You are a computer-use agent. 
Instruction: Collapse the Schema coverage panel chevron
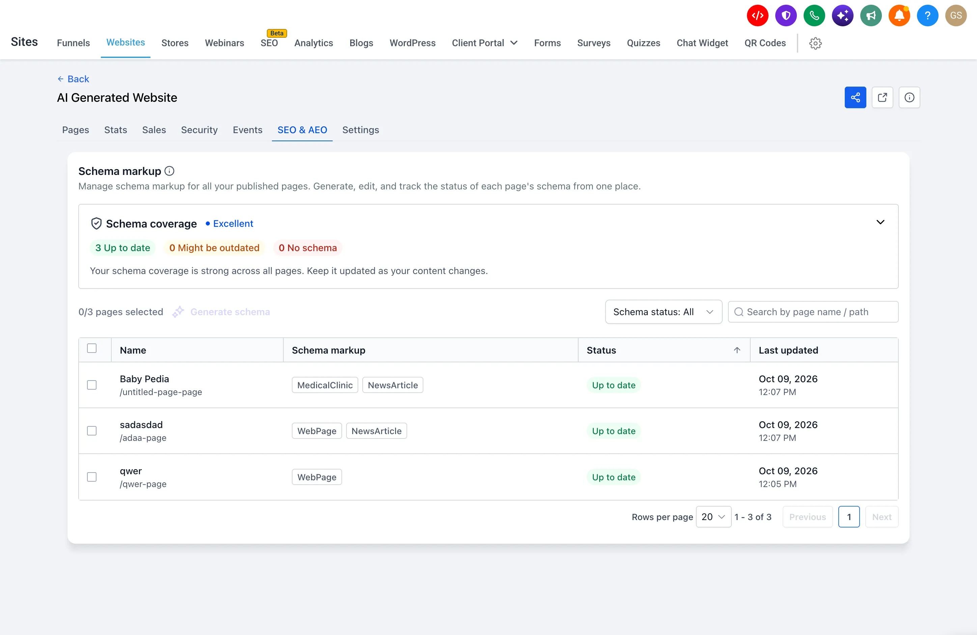pos(880,222)
